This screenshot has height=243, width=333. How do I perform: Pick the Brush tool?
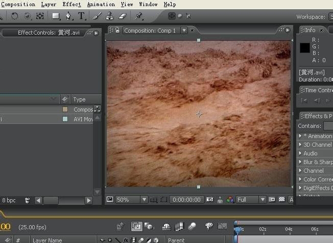[98, 16]
